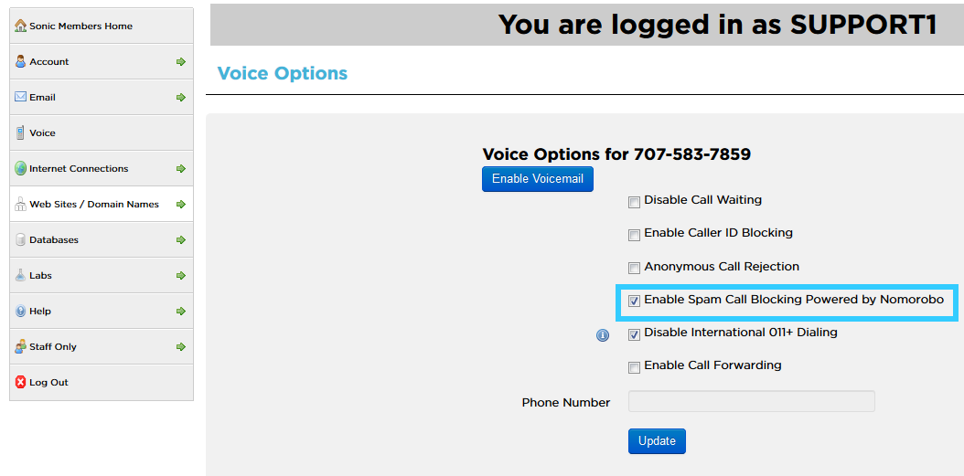The image size is (964, 476).
Task: Click the Internet Connections globe icon
Action: tap(20, 168)
